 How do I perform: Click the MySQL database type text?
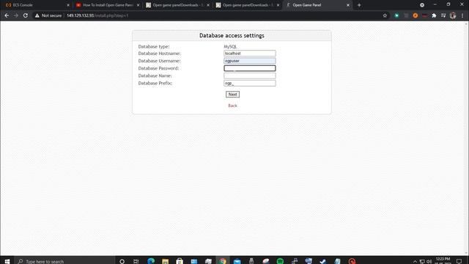click(x=230, y=46)
